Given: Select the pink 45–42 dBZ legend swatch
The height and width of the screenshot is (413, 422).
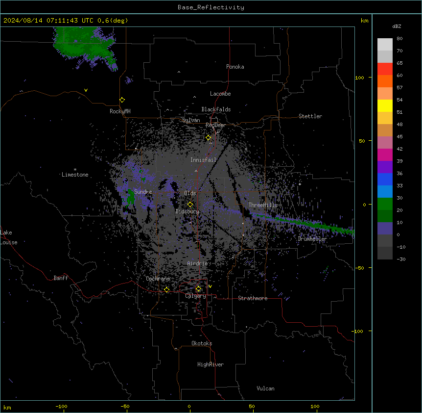Looking at the screenshot, I should [385, 143].
